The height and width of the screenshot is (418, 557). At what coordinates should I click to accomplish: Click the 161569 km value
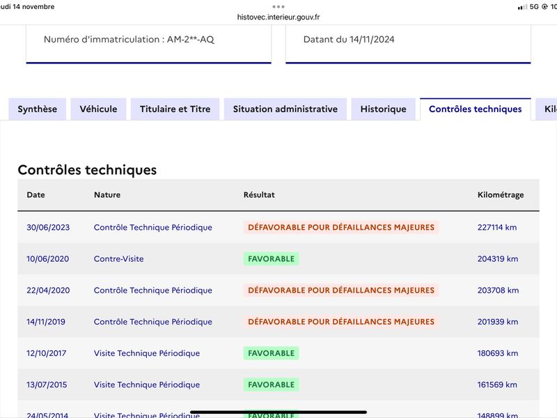pyautogui.click(x=497, y=385)
